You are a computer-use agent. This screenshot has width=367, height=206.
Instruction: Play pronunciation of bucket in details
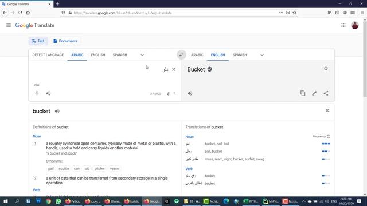[x=57, y=111]
